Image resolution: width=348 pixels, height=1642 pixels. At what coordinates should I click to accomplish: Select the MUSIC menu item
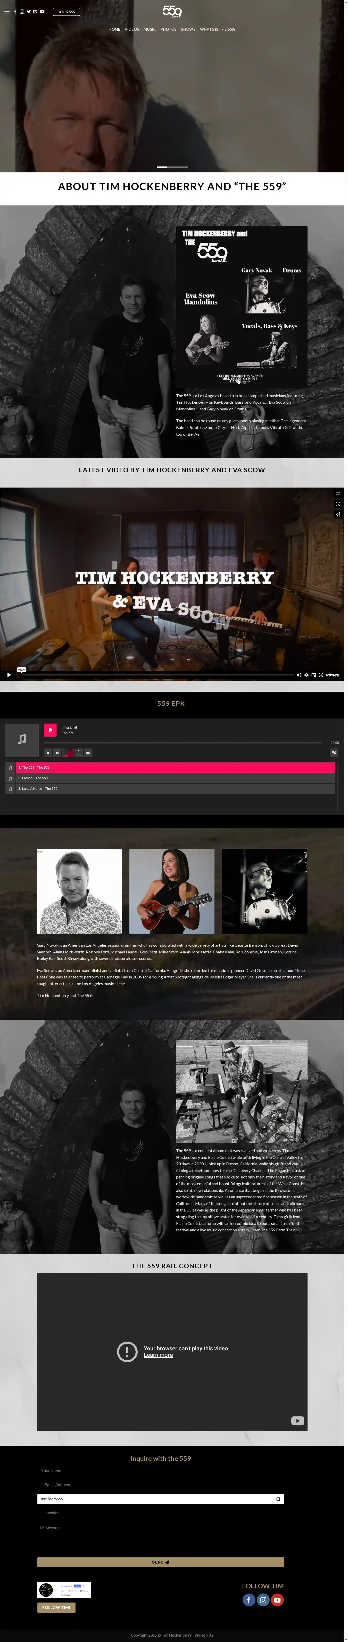[x=150, y=29]
